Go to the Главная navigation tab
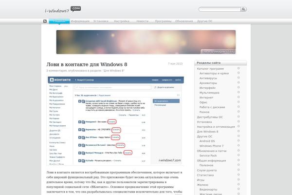 [x=59, y=21]
